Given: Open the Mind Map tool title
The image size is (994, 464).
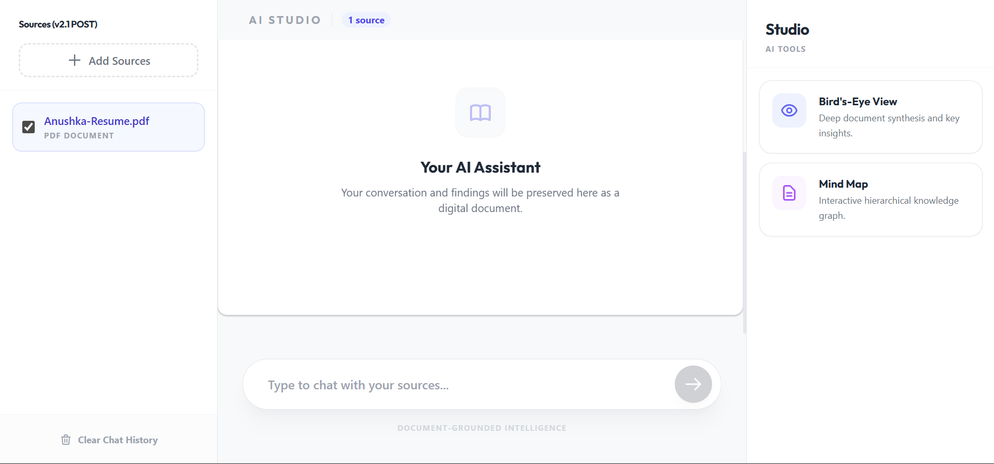Looking at the screenshot, I should click(843, 184).
